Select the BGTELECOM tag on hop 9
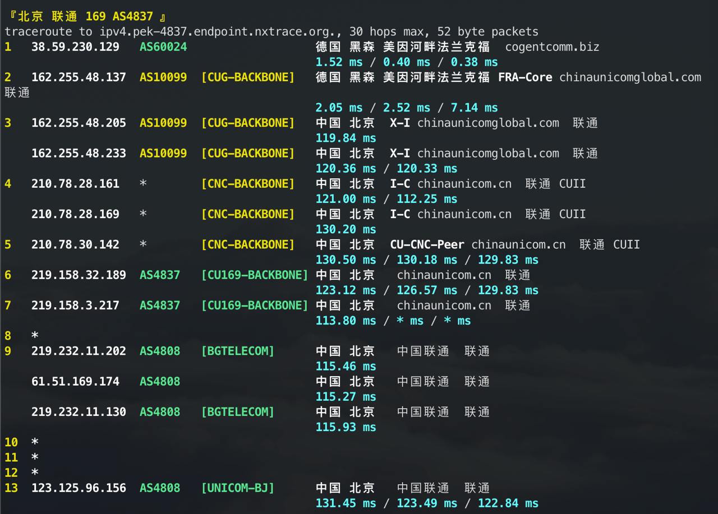The width and height of the screenshot is (718, 514). [x=237, y=351]
